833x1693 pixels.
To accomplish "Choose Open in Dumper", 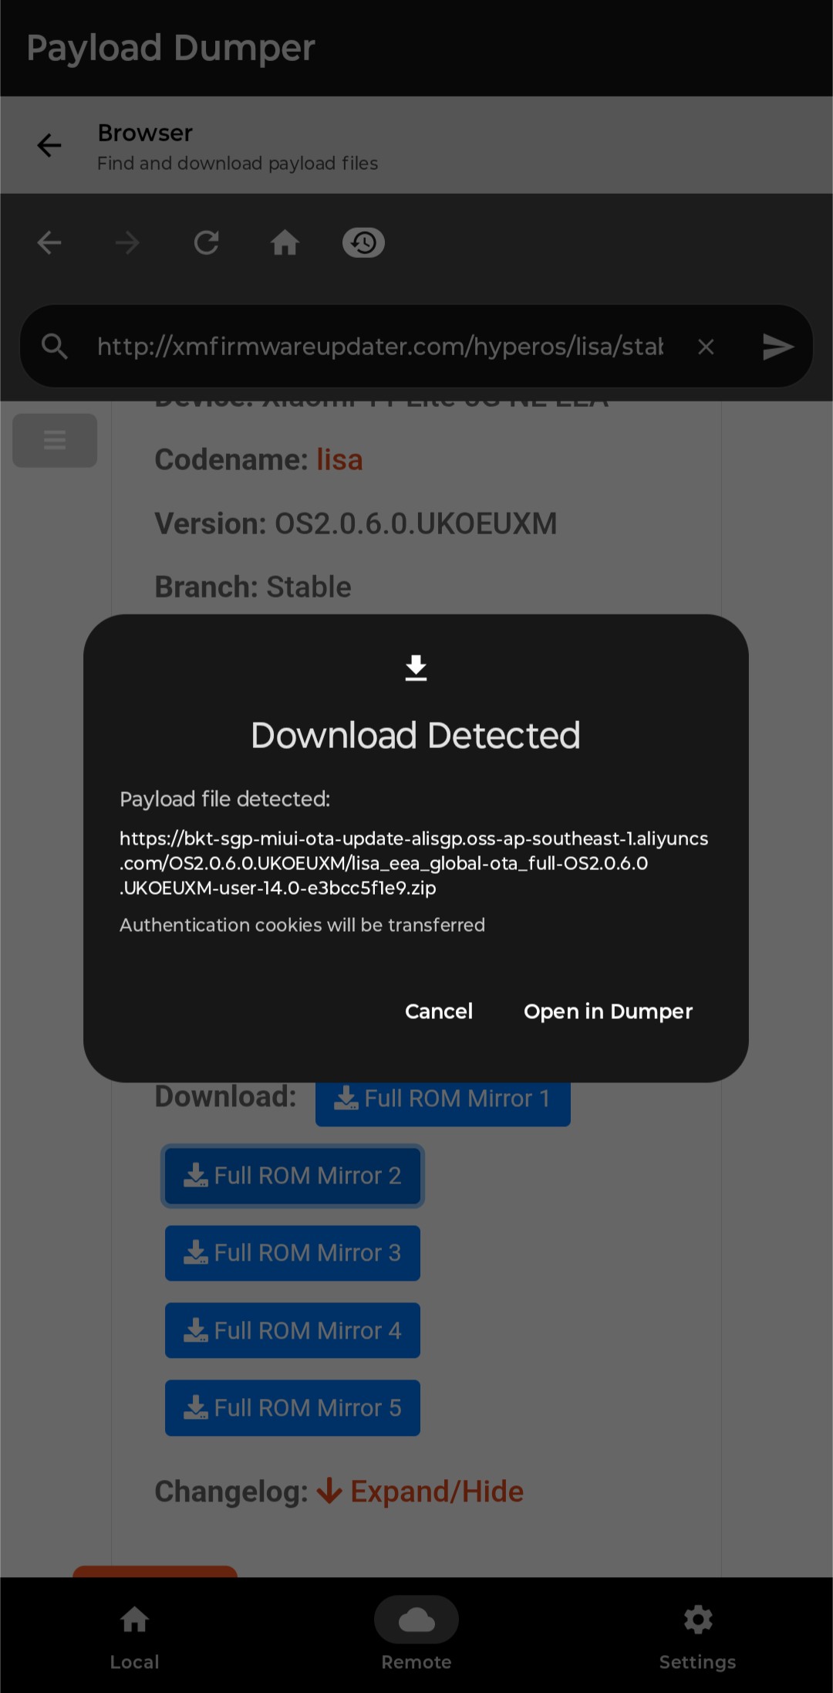I will (x=608, y=1011).
